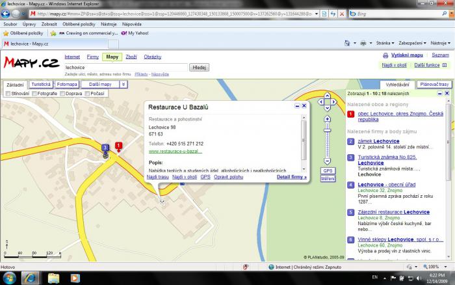Close the search results side panel
The width and height of the screenshot is (455, 285).
(x=447, y=94)
